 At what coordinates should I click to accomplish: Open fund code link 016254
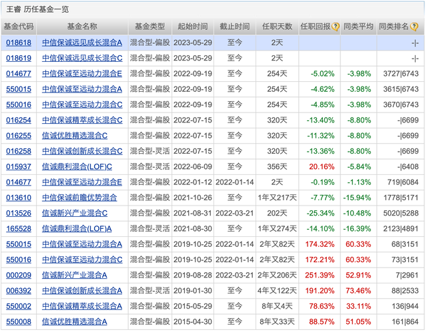(x=19, y=120)
